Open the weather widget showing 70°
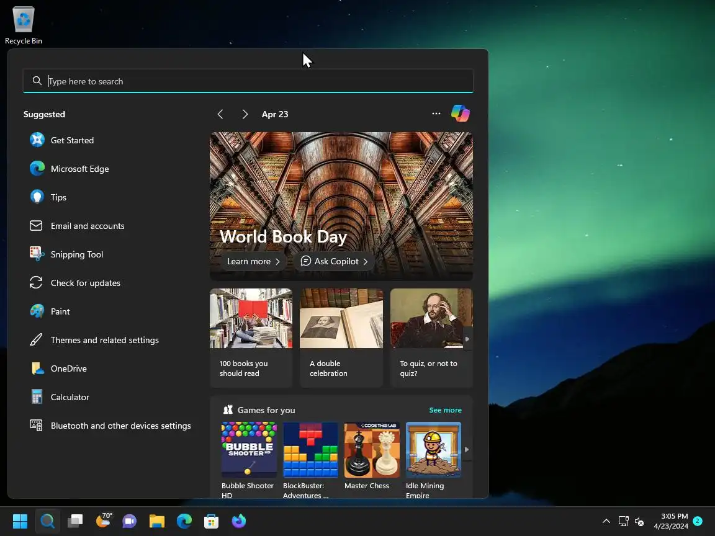Screen dimensions: 715x536 104,520
